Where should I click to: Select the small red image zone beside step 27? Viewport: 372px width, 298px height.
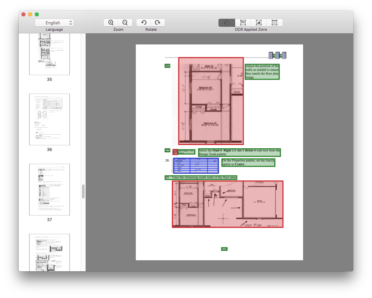tap(175, 152)
